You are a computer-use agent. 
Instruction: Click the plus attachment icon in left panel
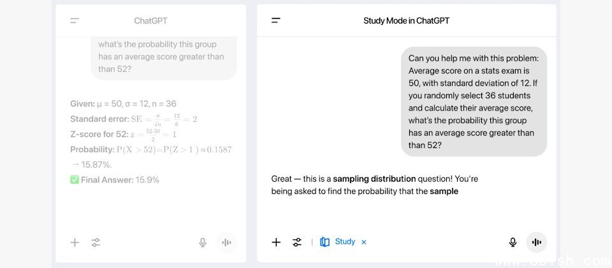(75, 242)
